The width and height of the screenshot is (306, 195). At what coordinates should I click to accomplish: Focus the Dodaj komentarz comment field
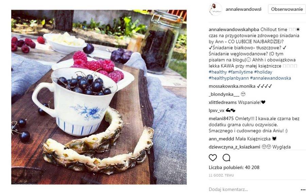(253, 189)
